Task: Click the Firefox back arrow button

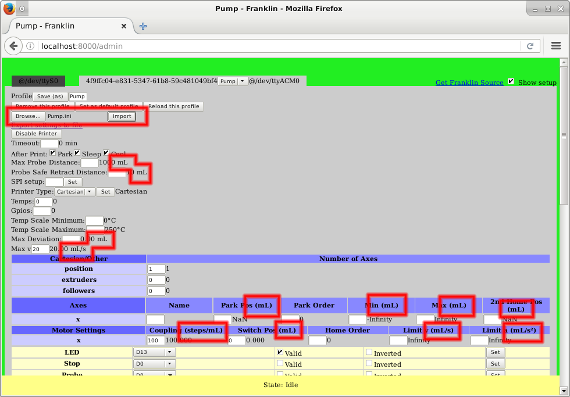Action: click(13, 46)
